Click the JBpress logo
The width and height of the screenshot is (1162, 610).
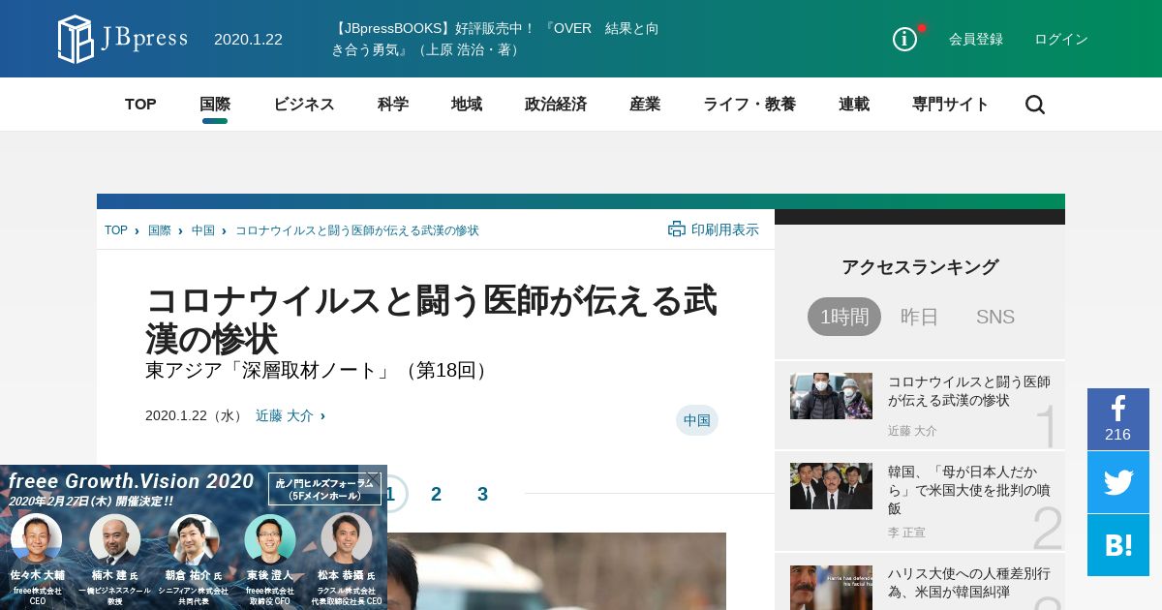(123, 39)
